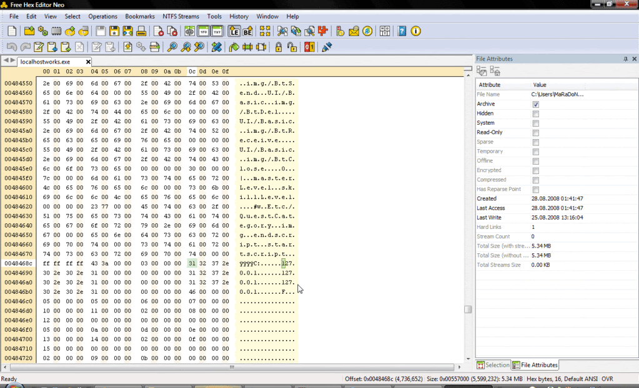Toggle the Archive attribute checkbox
Image resolution: width=639 pixels, height=388 pixels.
click(535, 104)
